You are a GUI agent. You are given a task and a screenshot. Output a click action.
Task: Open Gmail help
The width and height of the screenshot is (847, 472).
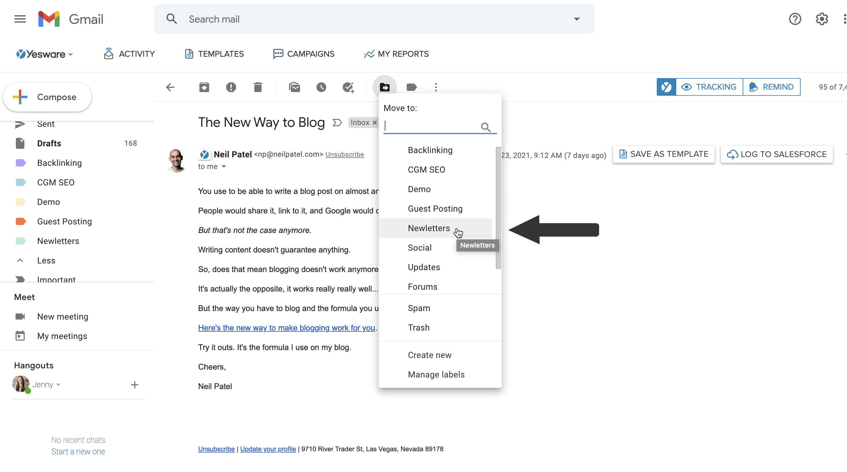tap(795, 19)
